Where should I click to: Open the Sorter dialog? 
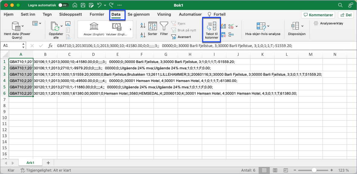point(152,29)
